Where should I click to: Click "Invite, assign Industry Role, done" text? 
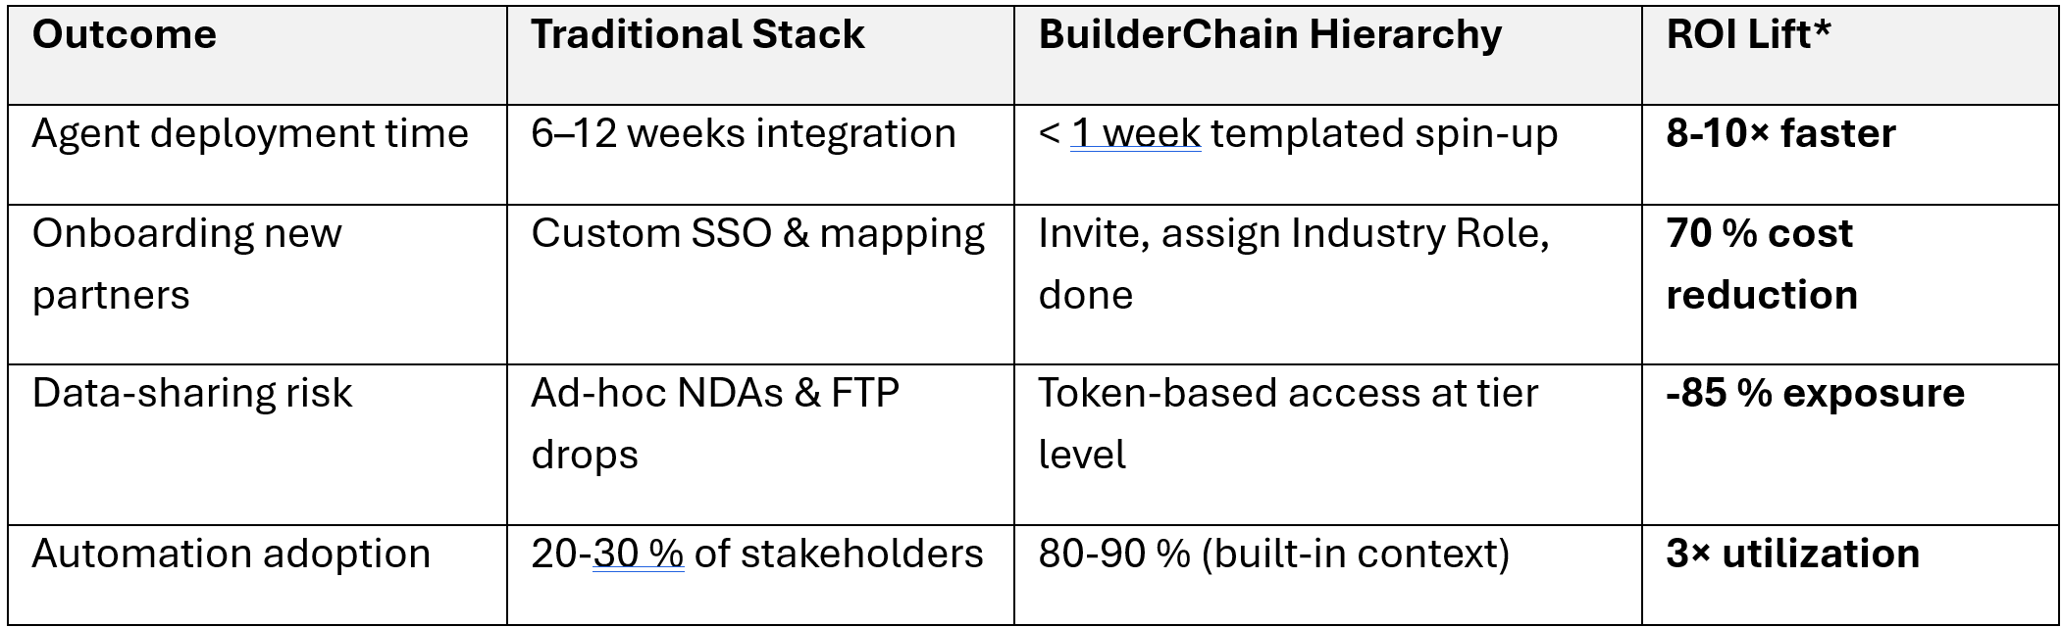click(1293, 235)
